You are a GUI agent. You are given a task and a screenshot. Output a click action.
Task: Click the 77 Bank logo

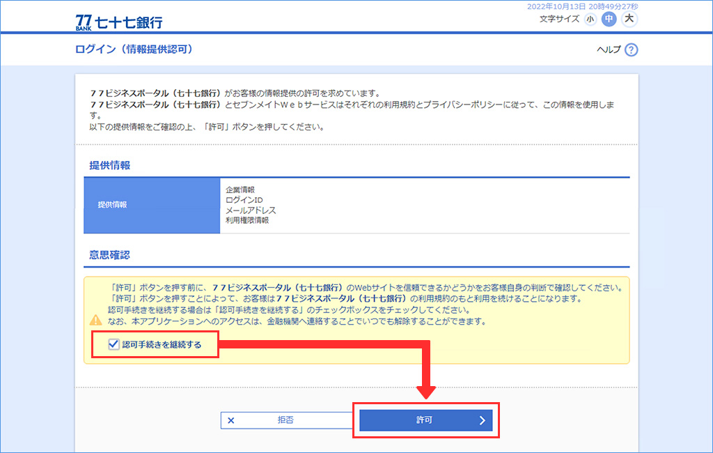118,22
